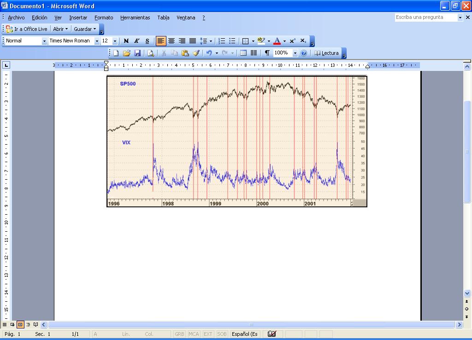This screenshot has width=472, height=340.
Task: Click the Lectura reading mode button
Action: pos(326,53)
